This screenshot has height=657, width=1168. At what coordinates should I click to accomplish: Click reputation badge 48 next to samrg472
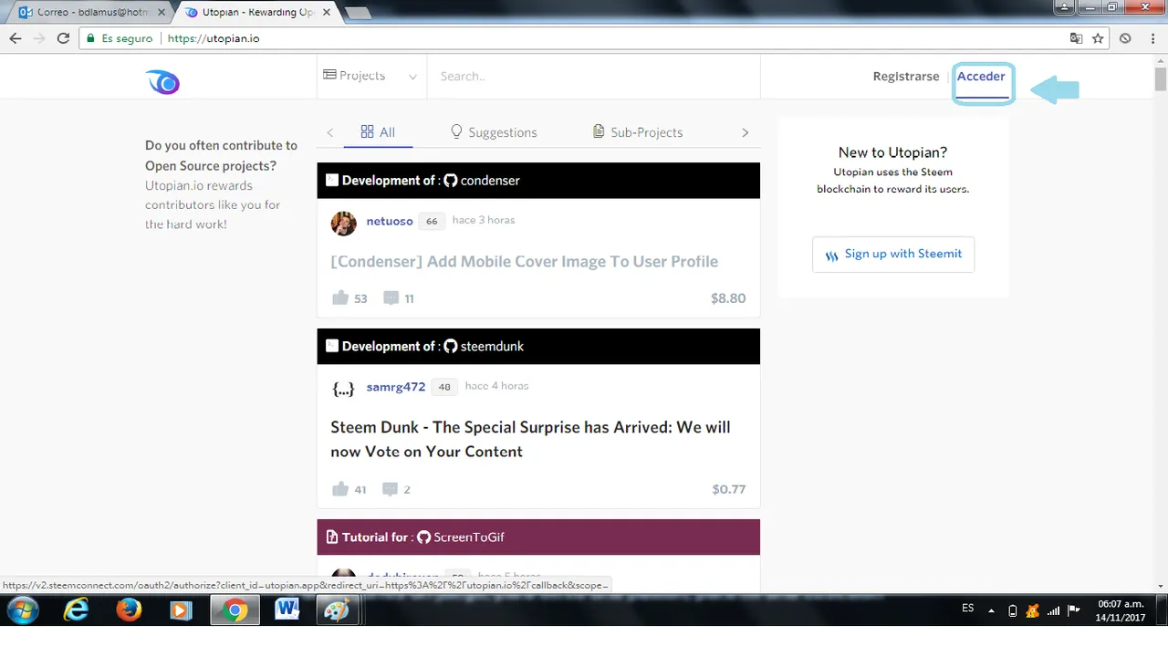[444, 387]
